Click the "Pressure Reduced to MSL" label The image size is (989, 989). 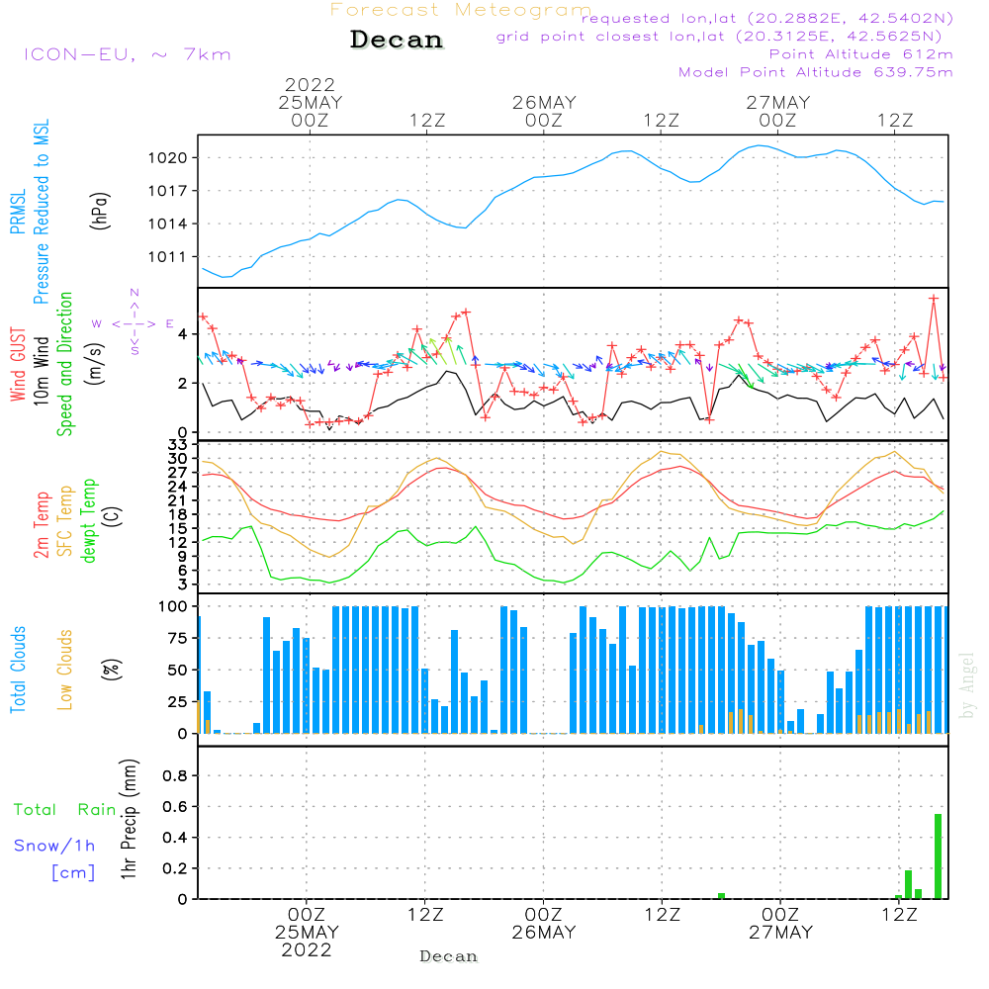(41, 212)
